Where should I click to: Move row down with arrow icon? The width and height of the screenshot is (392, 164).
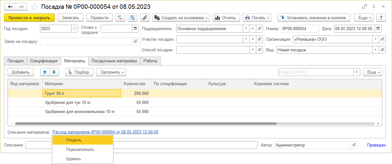(x=54, y=72)
